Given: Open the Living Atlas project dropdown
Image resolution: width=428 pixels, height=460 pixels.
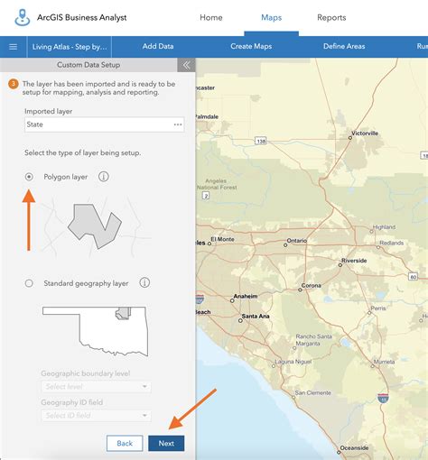Looking at the screenshot, I should point(70,47).
